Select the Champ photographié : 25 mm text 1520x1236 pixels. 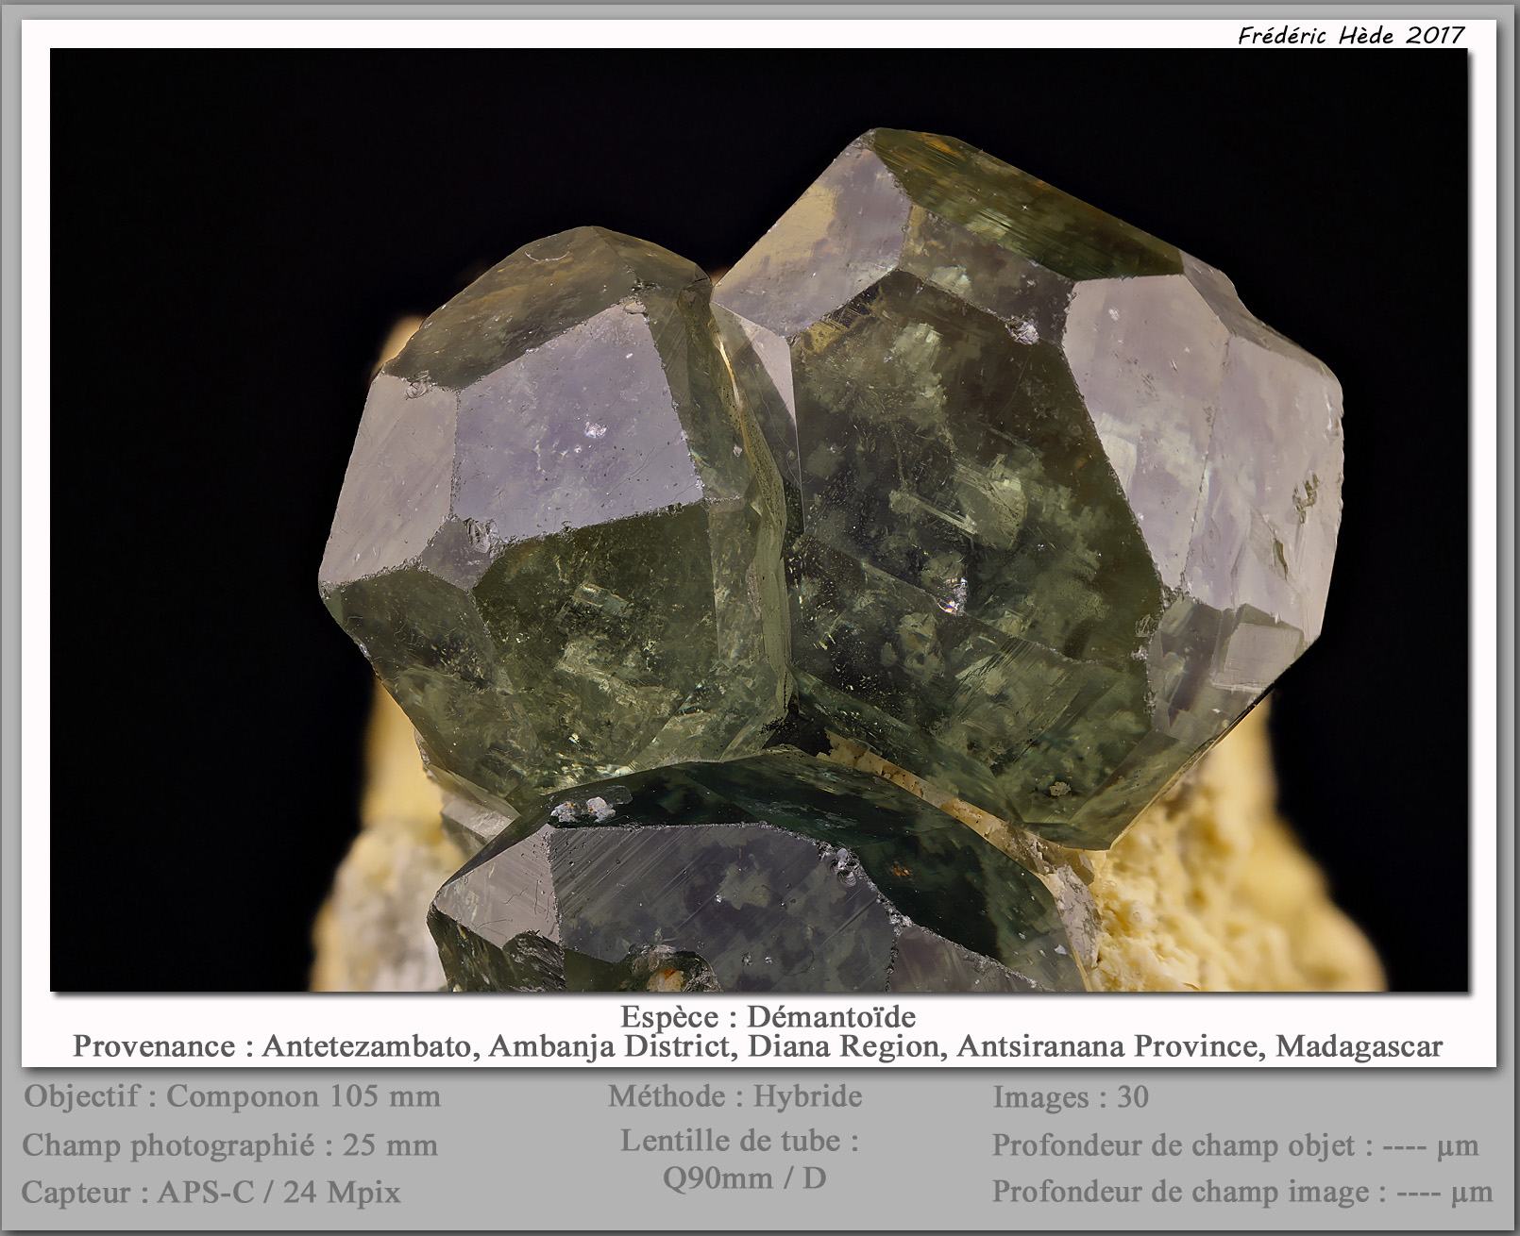click(230, 1145)
